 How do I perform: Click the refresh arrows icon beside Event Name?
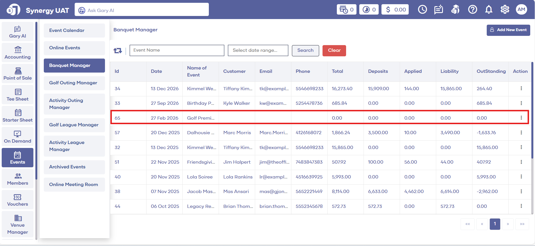118,50
